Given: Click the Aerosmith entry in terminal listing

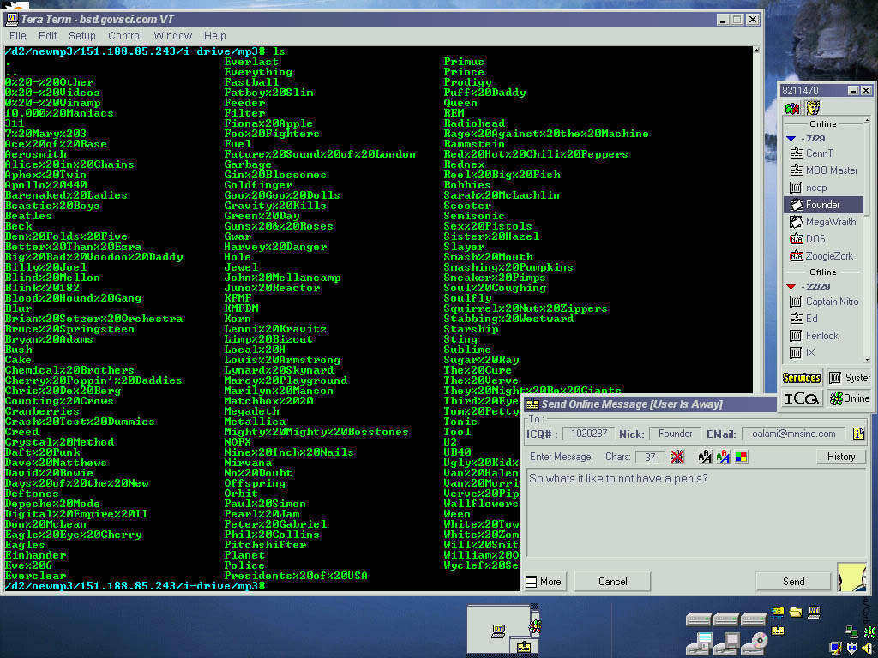Looking at the screenshot, I should click(x=35, y=154).
